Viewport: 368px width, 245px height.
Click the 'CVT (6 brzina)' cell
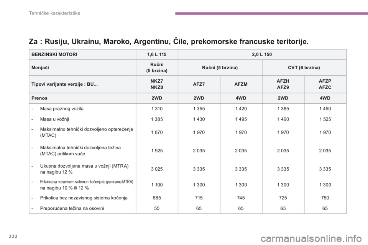(304, 67)
